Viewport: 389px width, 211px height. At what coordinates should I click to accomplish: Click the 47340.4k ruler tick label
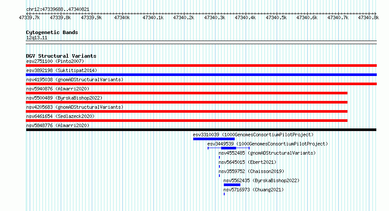(x=245, y=17)
